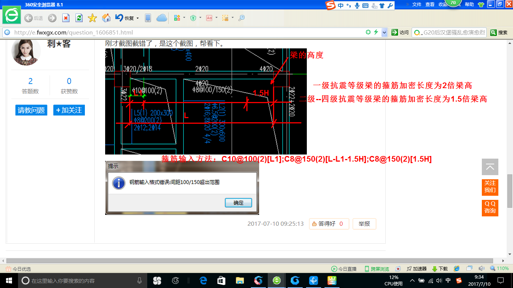
Task: Click the 加速器 status bar item
Action: 416,269
